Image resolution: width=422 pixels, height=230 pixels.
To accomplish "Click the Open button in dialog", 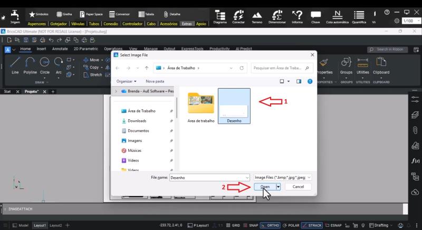I will point(265,187).
